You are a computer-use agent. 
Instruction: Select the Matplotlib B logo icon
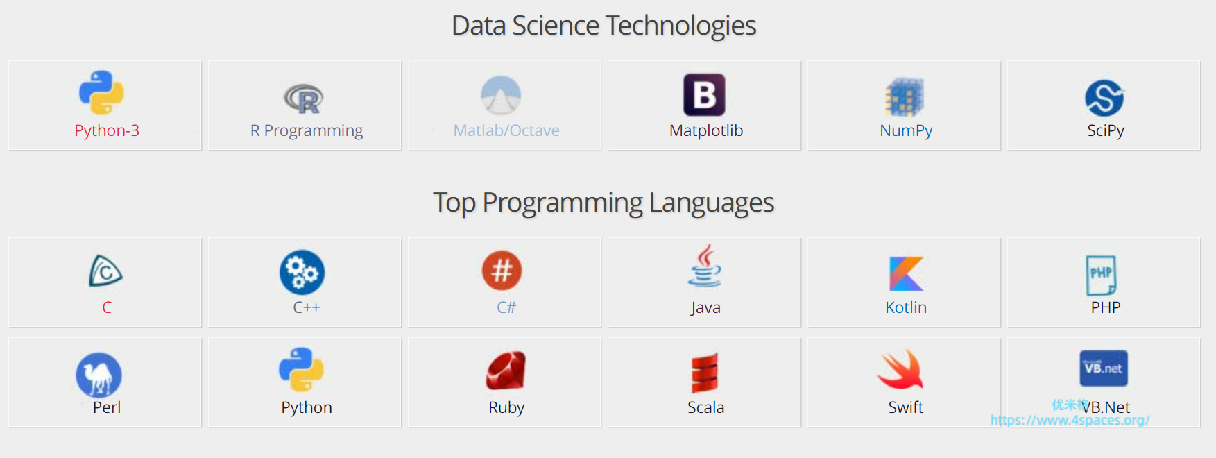pos(704,94)
